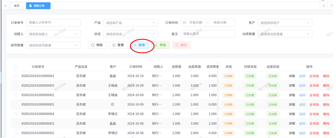Click the 重置 reset button
Viewport: 336px width, 138px height.
click(118, 45)
